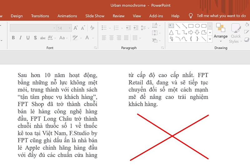Pick the scribble shape tool

[171, 39]
